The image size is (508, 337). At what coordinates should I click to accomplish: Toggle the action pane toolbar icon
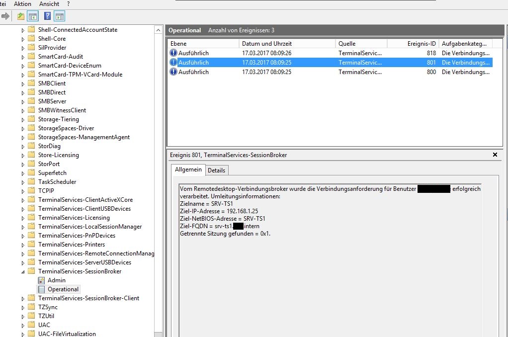[x=59, y=16]
